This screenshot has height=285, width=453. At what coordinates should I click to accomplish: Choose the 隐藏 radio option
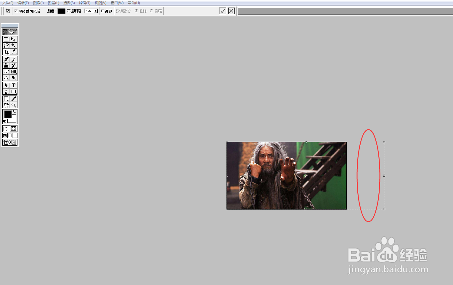click(151, 11)
